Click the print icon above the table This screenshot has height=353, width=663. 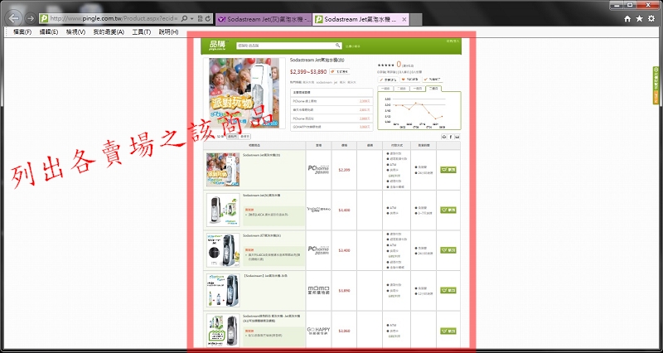444,137
